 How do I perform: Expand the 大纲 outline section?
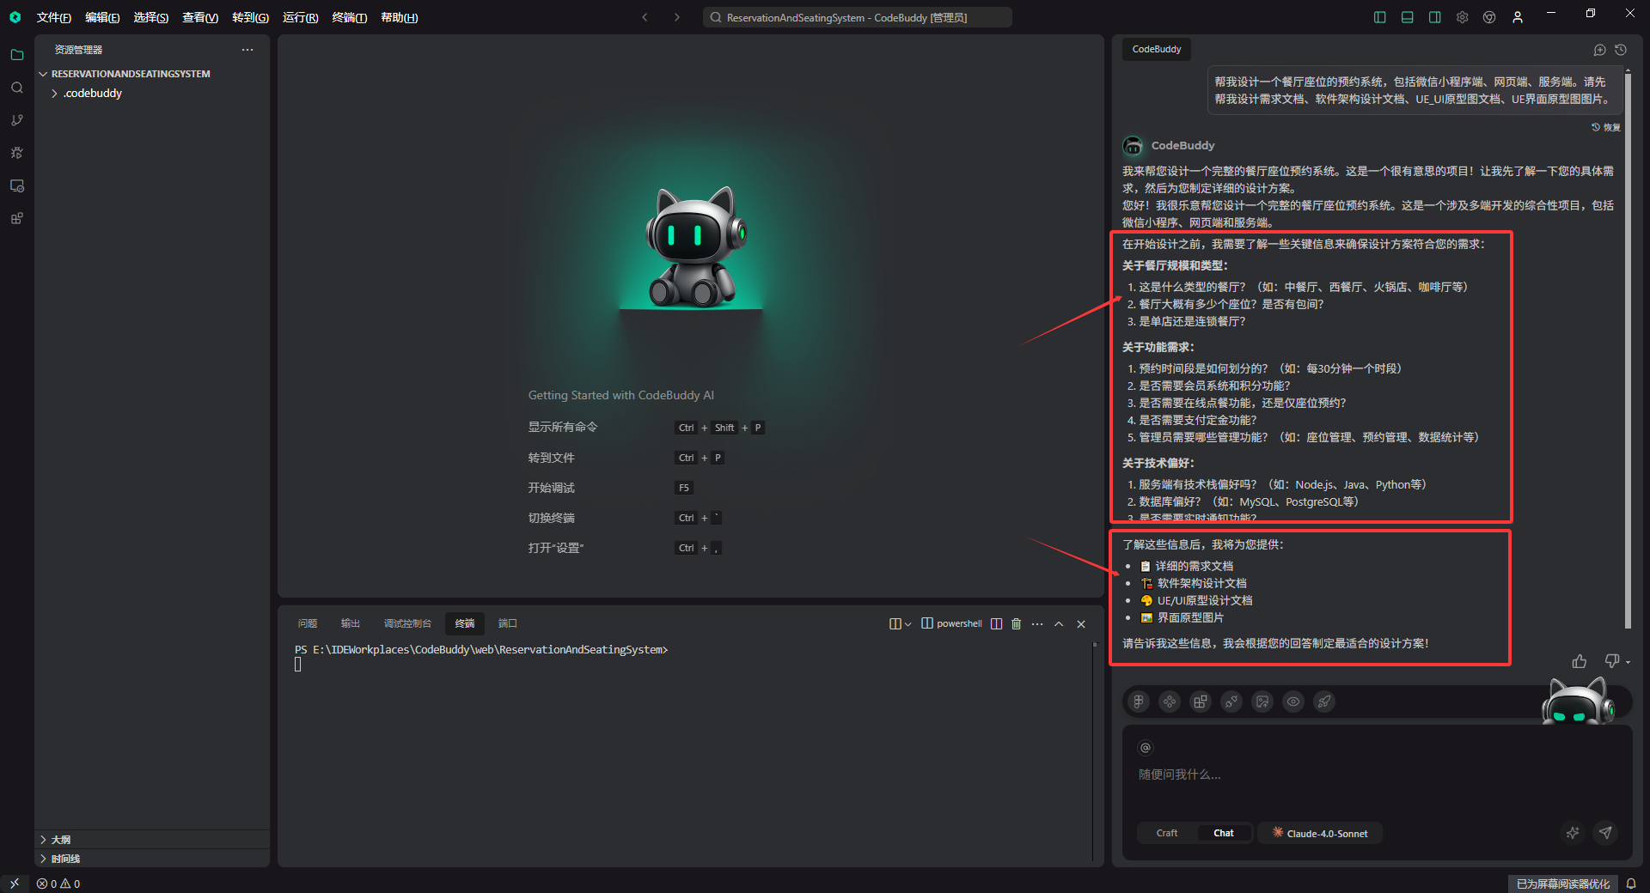(x=60, y=840)
